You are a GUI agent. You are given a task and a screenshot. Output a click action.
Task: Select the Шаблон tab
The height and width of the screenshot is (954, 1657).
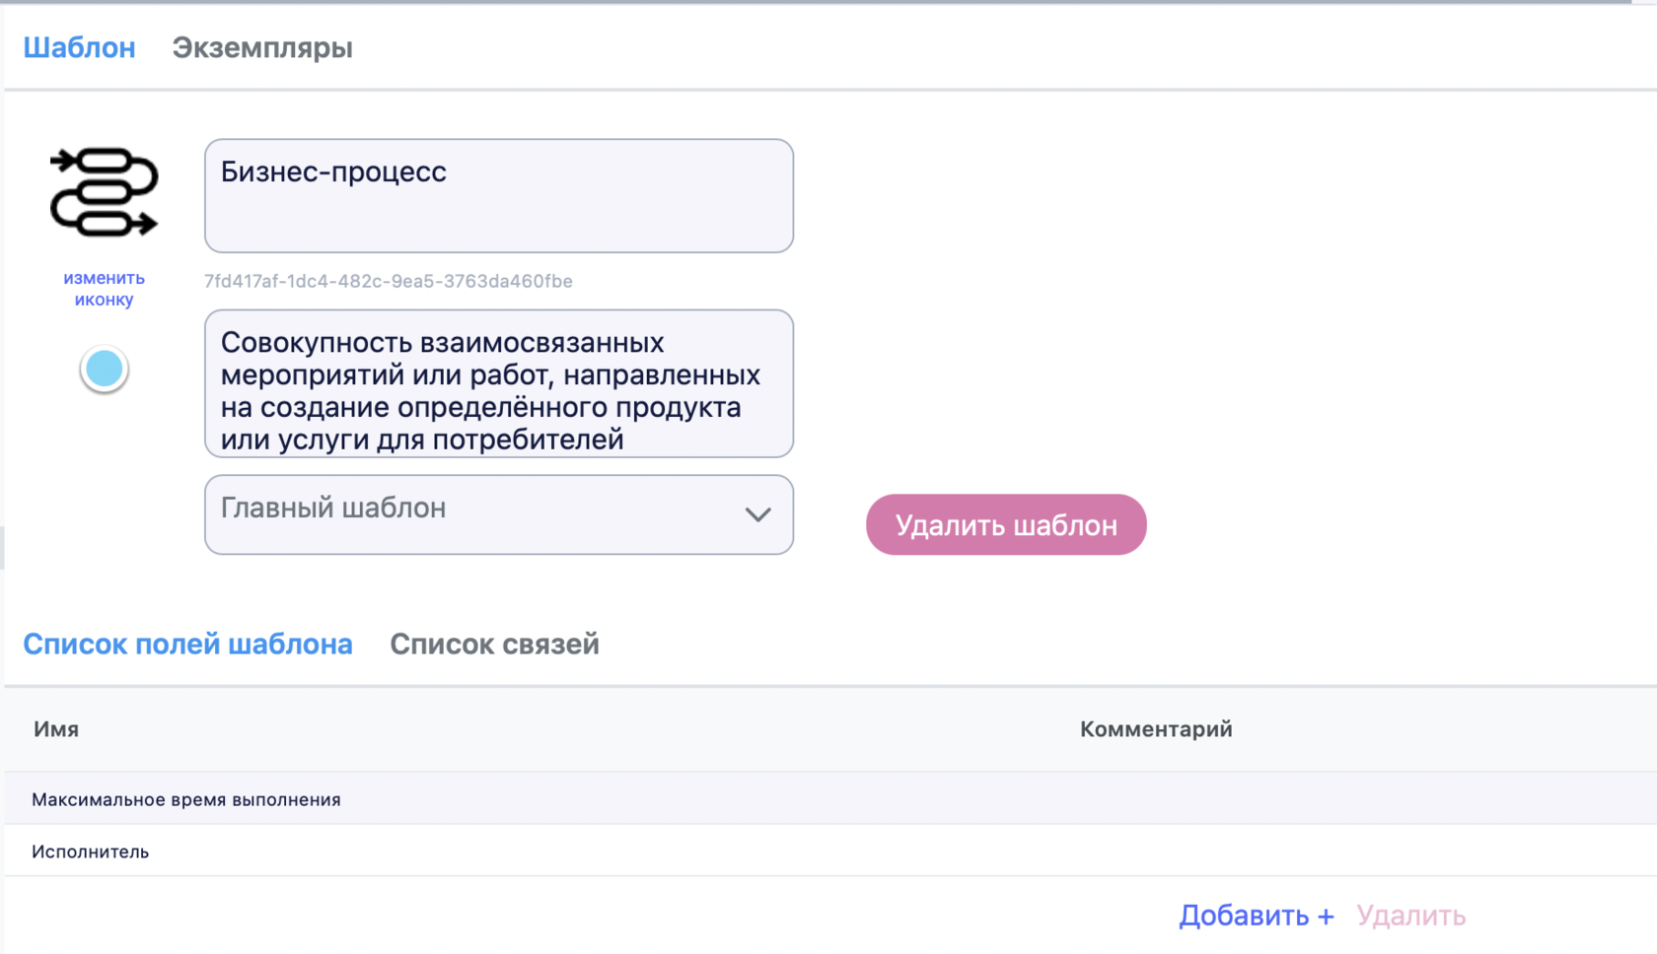(x=79, y=47)
